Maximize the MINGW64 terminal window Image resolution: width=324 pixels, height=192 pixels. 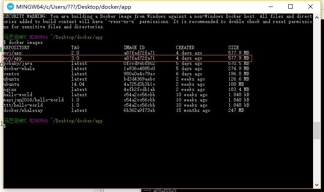tap(290, 7)
